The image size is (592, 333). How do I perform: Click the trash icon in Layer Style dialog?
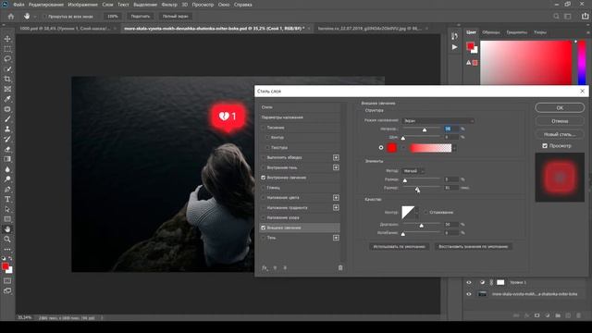click(x=340, y=267)
